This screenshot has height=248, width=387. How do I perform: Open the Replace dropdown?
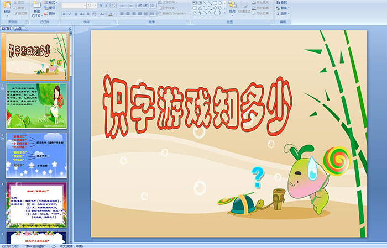(x=283, y=8)
